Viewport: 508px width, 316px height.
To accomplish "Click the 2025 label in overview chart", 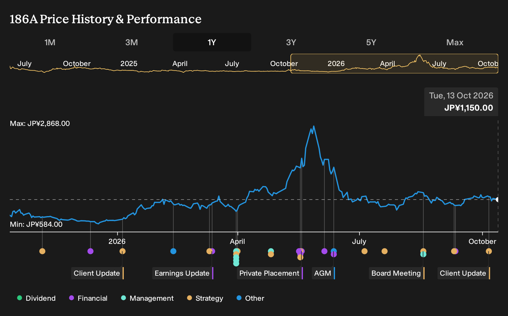I will (129, 64).
